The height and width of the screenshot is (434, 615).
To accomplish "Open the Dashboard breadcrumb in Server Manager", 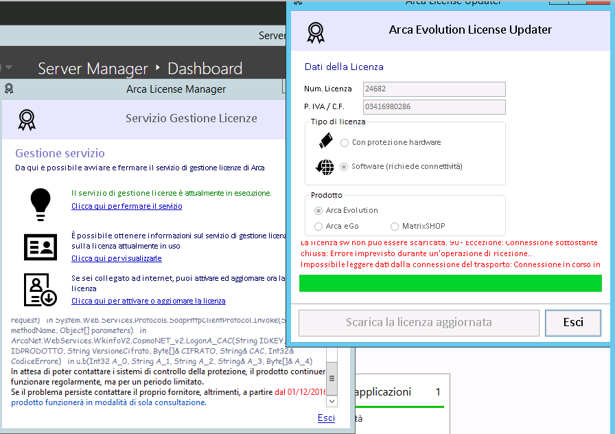I will pos(205,69).
